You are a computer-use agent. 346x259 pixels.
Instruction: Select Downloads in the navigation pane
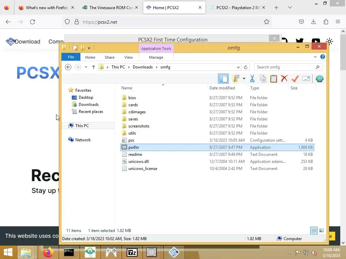pyautogui.click(x=89, y=105)
